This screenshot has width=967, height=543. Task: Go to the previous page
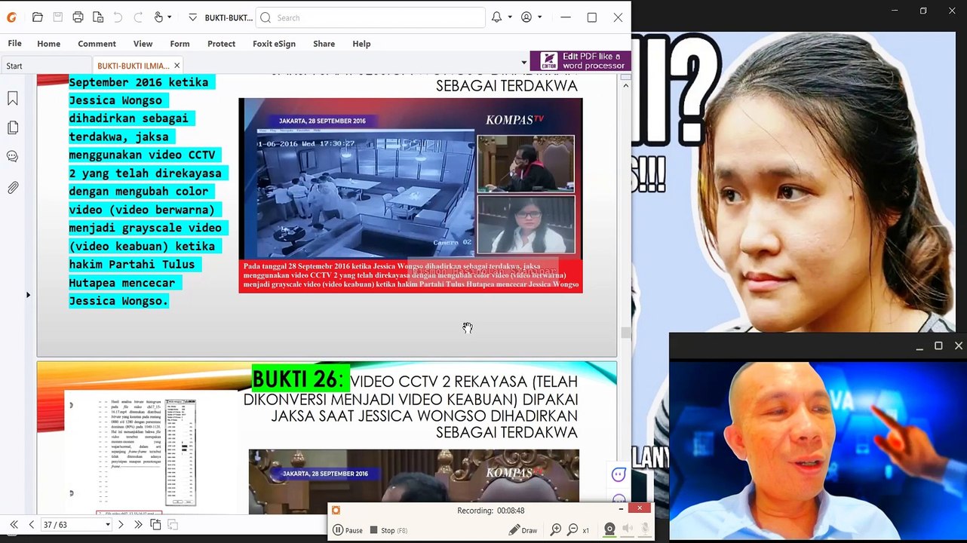31,524
